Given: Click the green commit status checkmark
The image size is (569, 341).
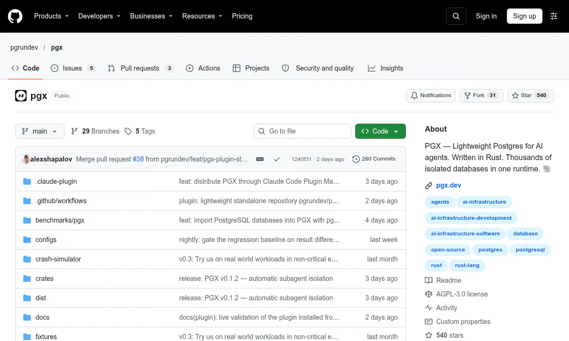Looking at the screenshot, I should 277,159.
